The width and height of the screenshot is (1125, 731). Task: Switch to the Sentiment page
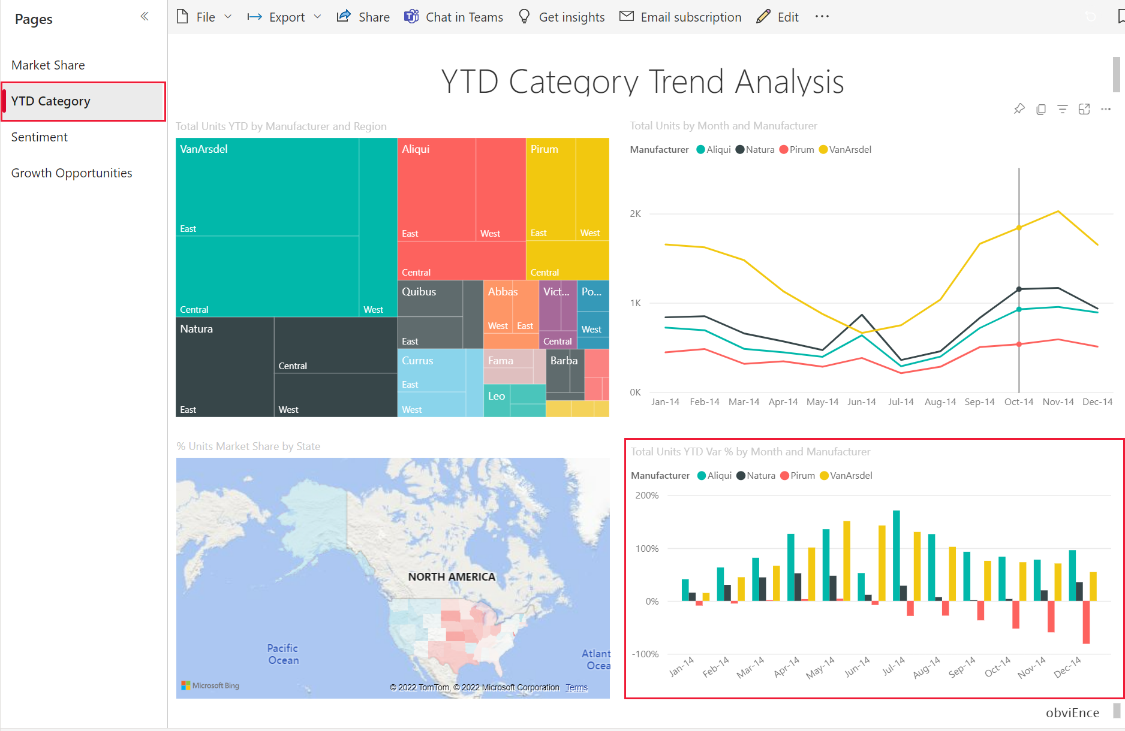(x=40, y=137)
